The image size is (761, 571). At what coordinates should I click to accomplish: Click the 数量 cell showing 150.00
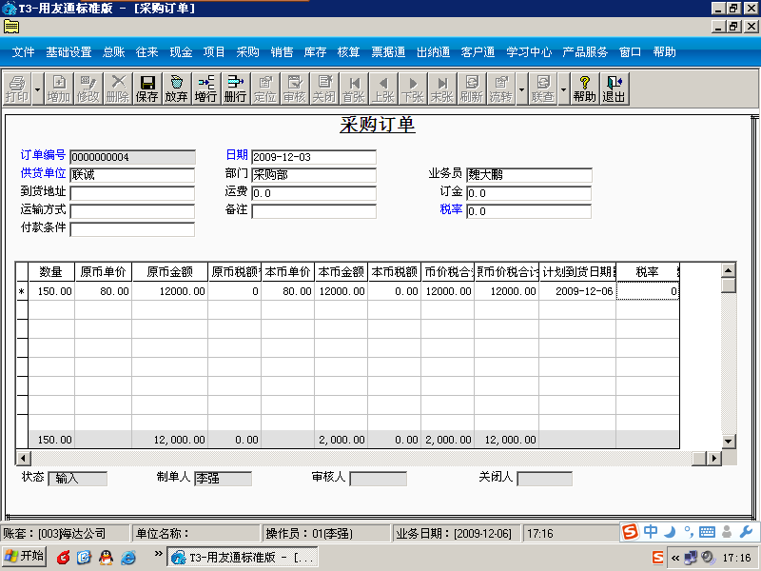pos(52,291)
